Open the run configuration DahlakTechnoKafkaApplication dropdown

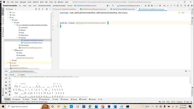129,5
